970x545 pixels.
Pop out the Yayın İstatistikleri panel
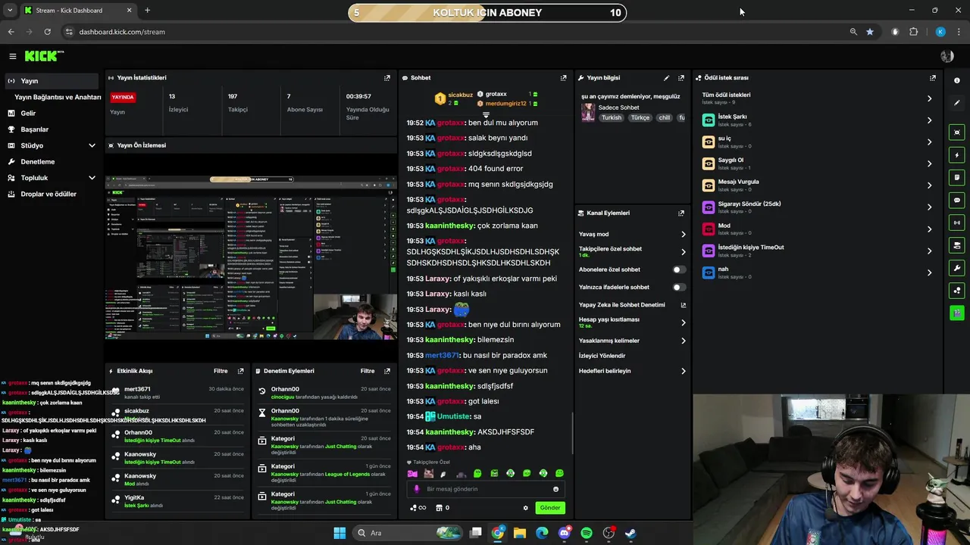387,78
